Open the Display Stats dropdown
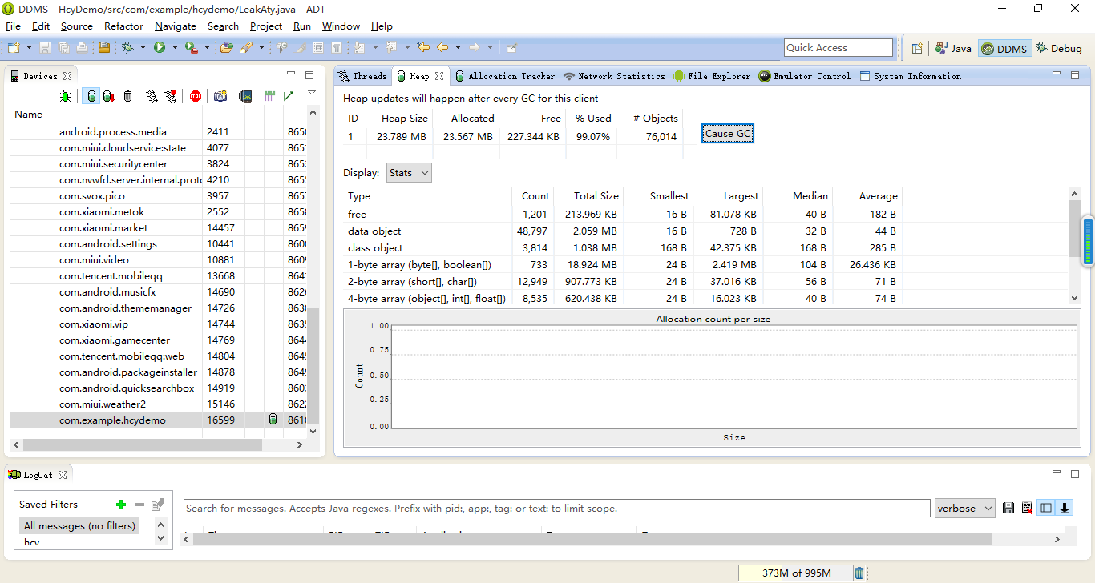This screenshot has width=1095, height=583. pyautogui.click(x=409, y=173)
